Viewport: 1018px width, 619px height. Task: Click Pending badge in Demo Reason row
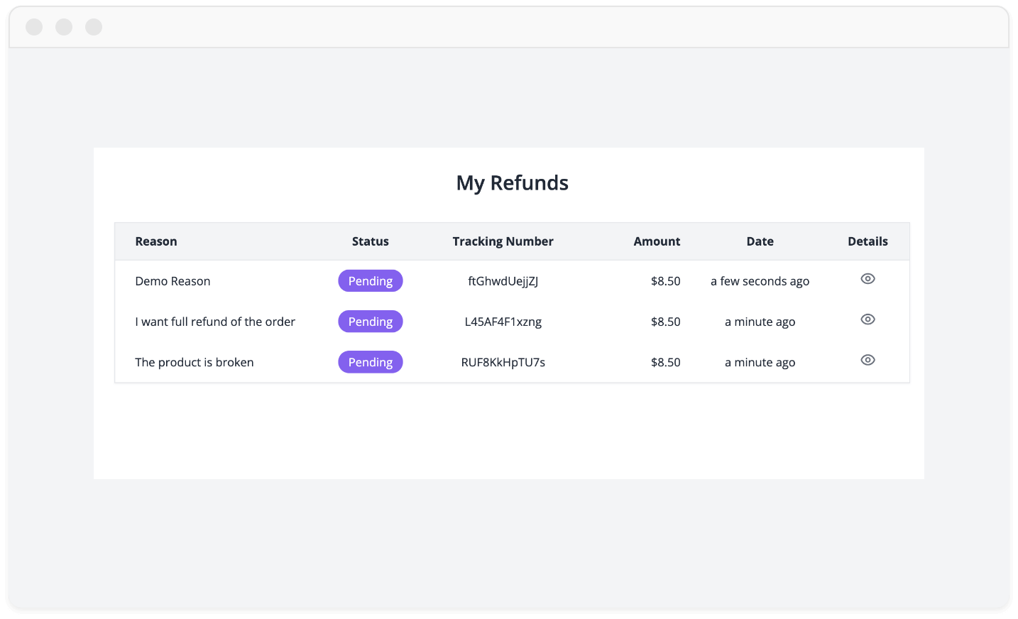click(370, 281)
